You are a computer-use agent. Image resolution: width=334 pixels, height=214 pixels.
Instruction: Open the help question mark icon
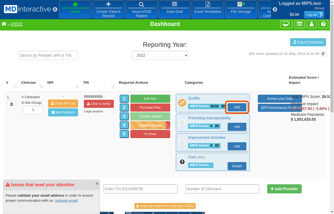point(323,24)
